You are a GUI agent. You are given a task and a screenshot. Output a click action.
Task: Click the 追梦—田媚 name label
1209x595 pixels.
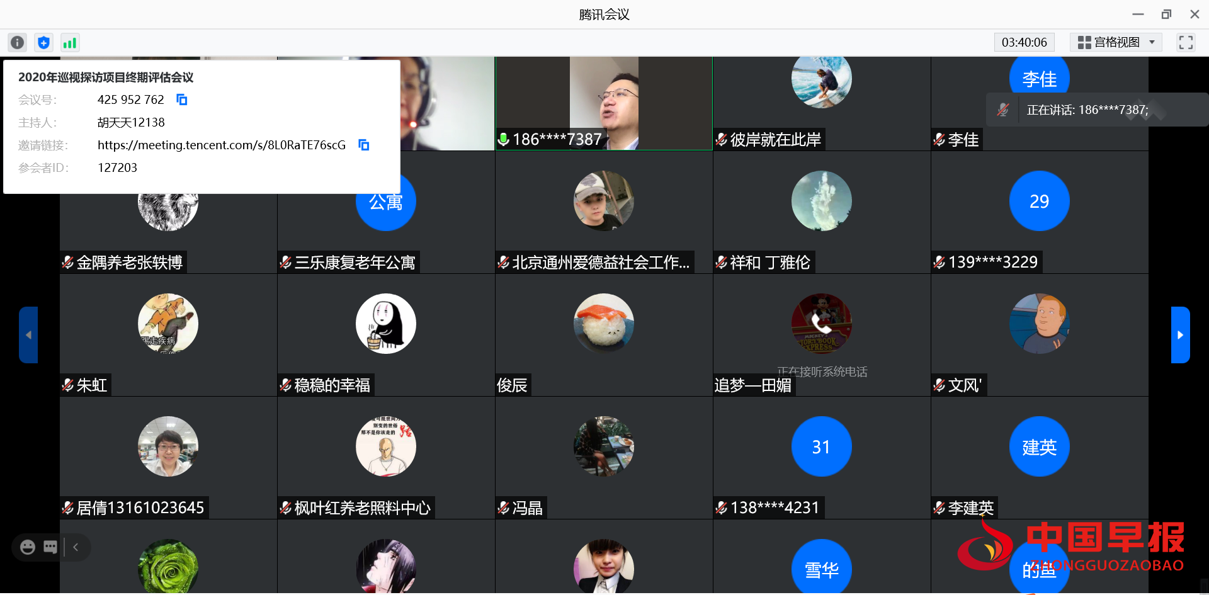[x=753, y=385]
